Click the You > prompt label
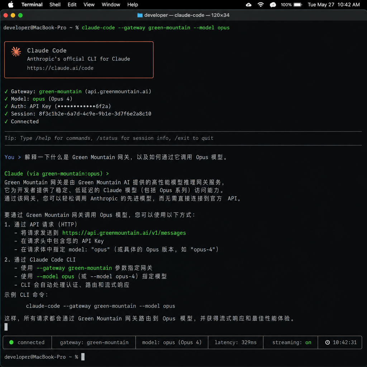 click(13, 157)
